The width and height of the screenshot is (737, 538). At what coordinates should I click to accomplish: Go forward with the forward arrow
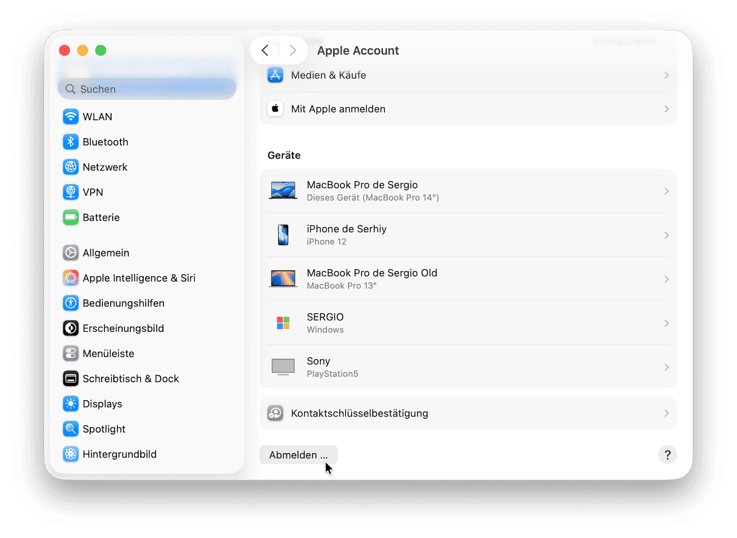click(x=293, y=51)
